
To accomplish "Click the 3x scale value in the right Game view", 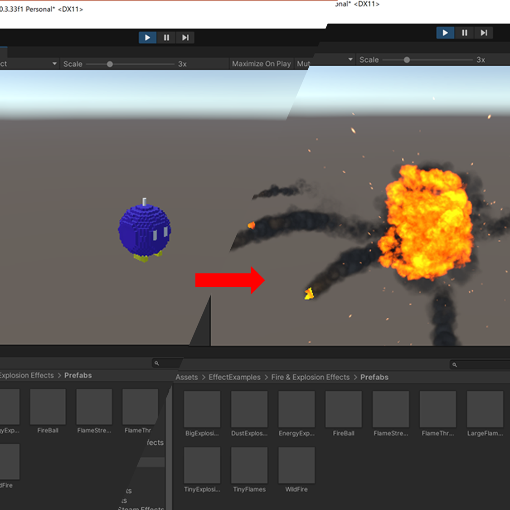I will (x=481, y=60).
